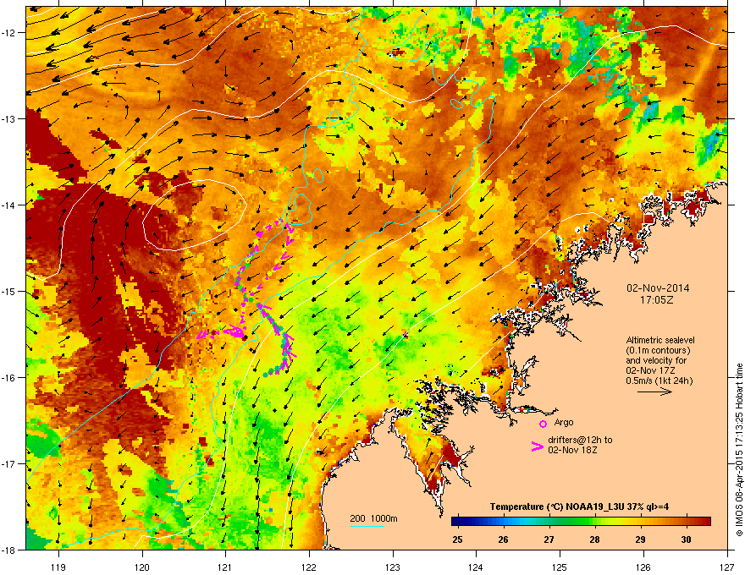
Task: Click the magenta Argo circle symbol
Action: (x=543, y=424)
